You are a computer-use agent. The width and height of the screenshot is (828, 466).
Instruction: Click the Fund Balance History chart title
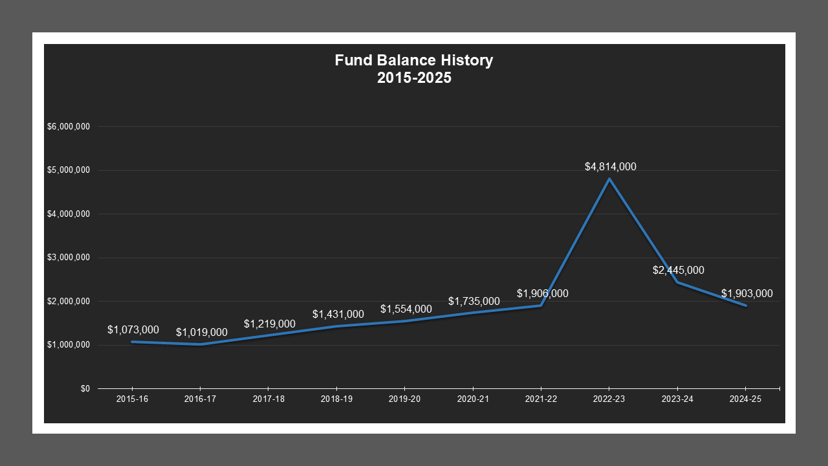pos(414,69)
